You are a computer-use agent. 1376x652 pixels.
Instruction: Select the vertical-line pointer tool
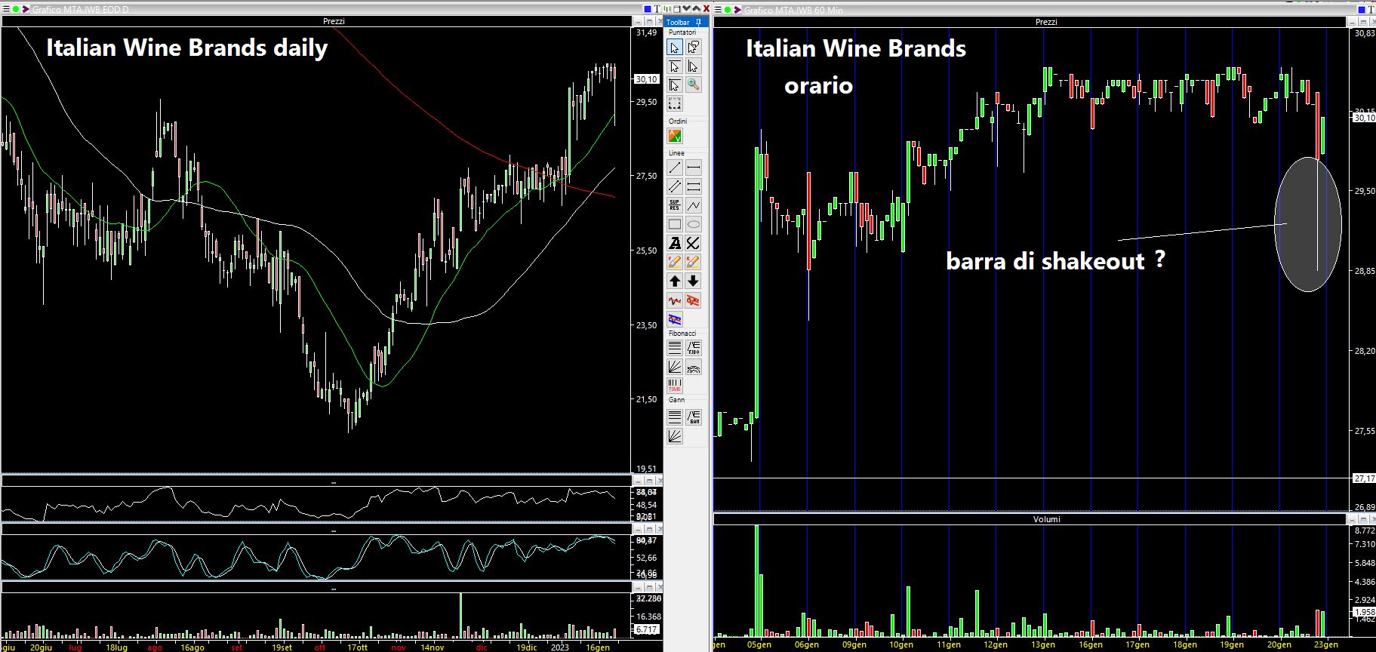694,66
